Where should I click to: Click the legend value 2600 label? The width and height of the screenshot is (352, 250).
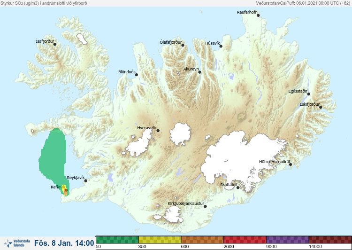[229, 247]
